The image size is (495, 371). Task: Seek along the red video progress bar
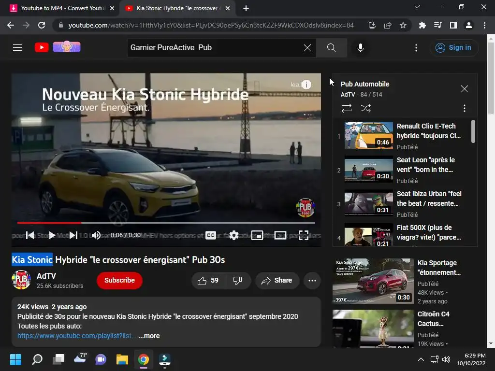(x=166, y=223)
